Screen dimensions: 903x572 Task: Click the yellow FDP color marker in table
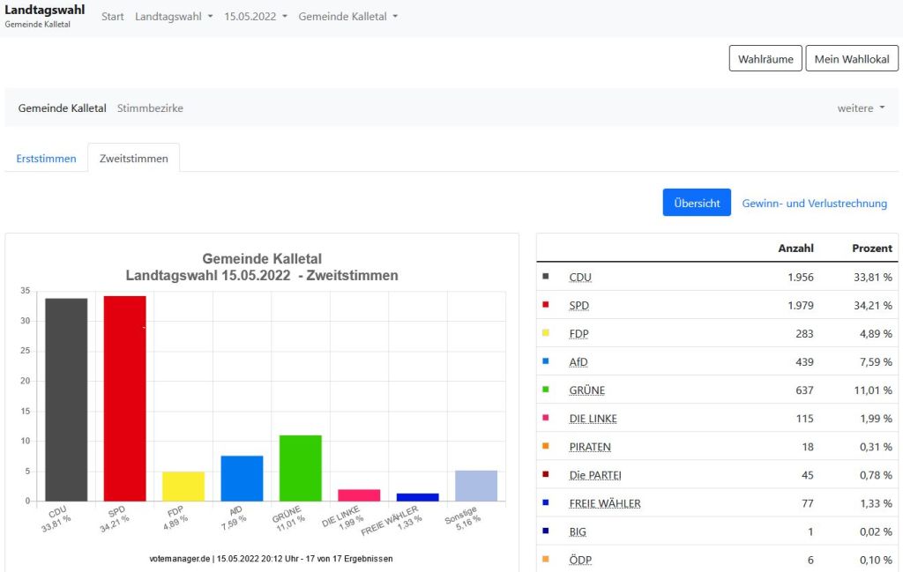click(x=545, y=332)
